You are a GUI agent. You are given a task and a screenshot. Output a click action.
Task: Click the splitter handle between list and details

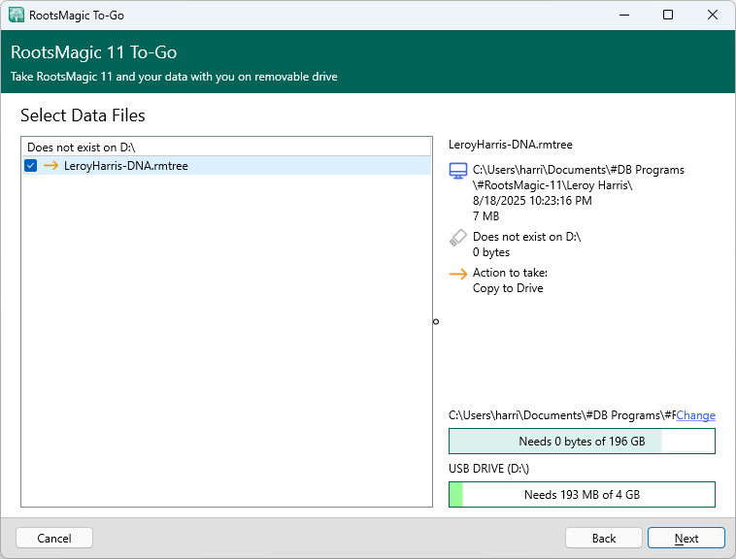tap(436, 321)
